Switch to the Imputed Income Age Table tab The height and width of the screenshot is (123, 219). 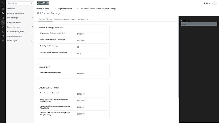(x=80, y=19)
